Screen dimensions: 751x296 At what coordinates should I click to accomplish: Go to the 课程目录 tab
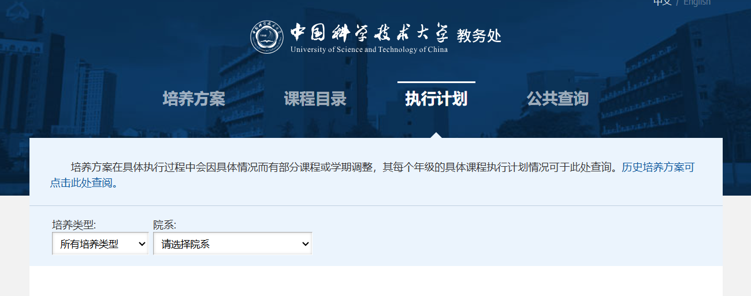(x=315, y=99)
